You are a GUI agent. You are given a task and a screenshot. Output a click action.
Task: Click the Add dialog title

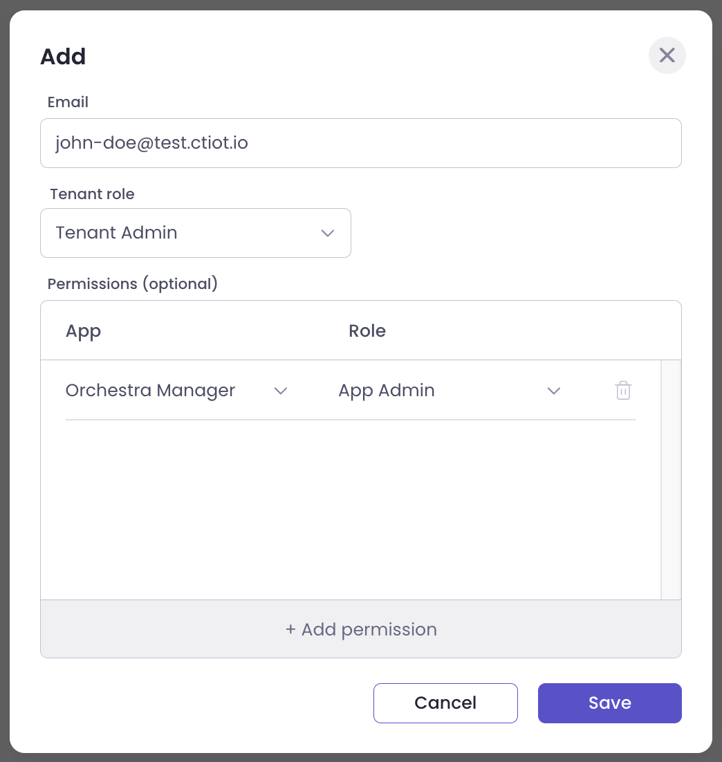click(63, 56)
